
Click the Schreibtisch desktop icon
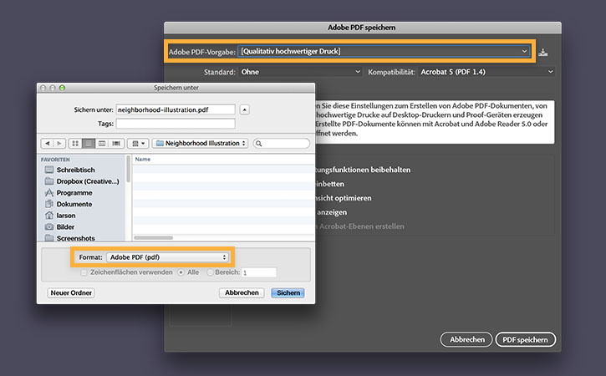click(x=49, y=170)
